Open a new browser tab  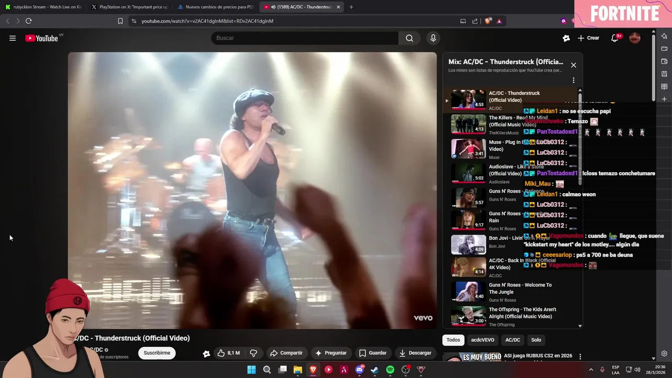351,7
